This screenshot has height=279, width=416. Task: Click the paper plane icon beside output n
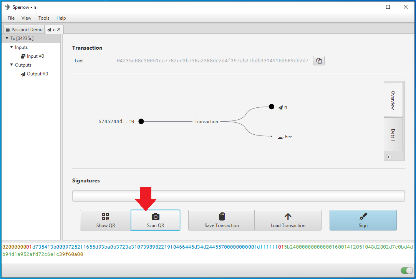coord(280,108)
